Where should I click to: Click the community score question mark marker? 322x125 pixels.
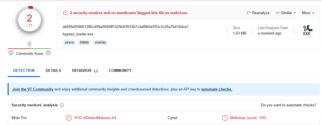[x=30, y=44]
